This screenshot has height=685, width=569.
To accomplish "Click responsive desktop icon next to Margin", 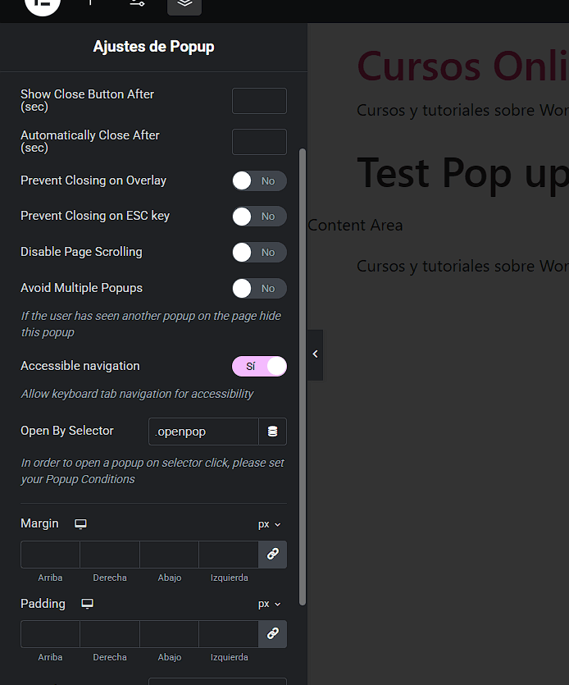I will pos(80,524).
